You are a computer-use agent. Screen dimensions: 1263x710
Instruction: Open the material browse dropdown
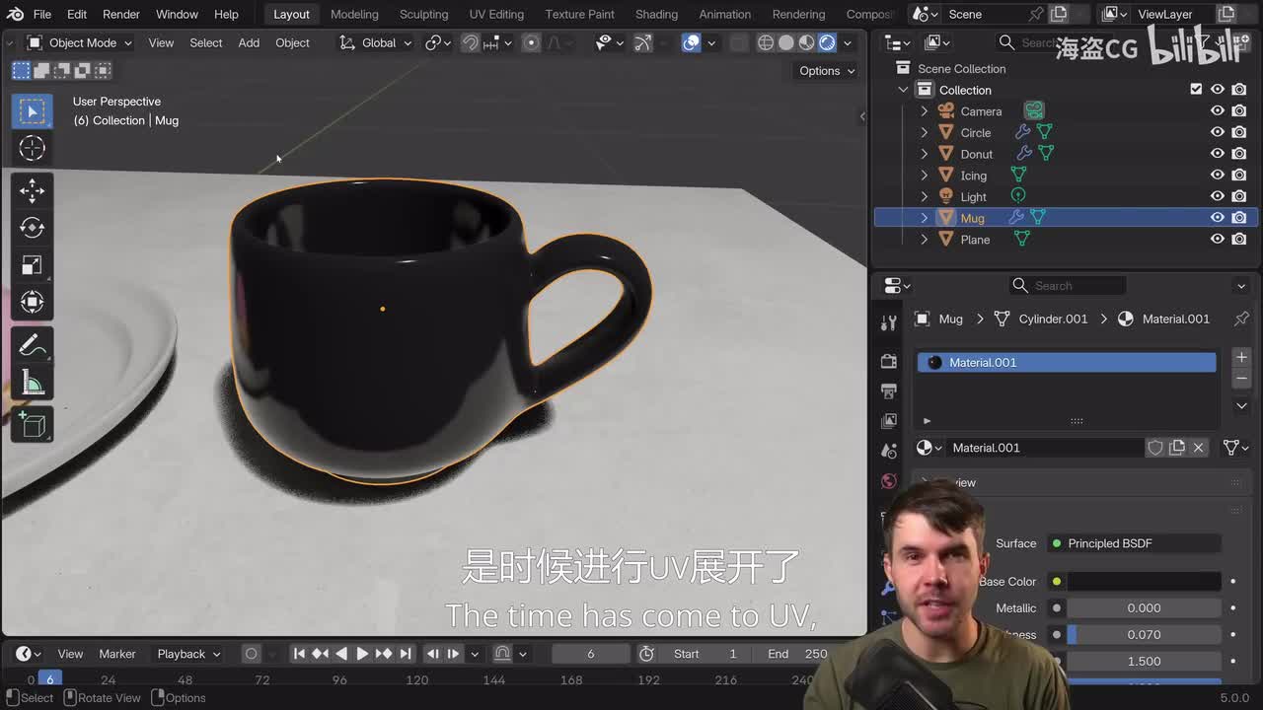click(x=929, y=448)
